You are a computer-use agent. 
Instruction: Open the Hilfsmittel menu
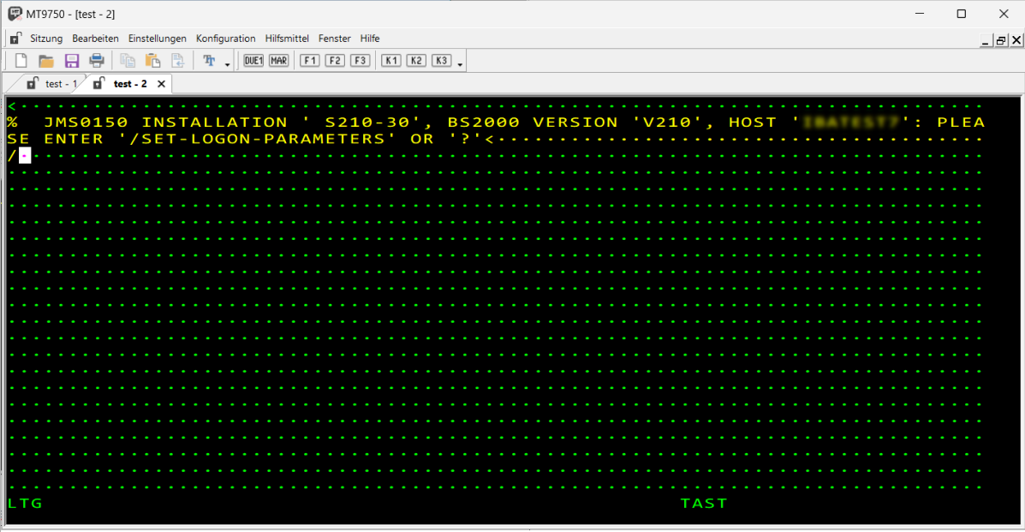(287, 39)
